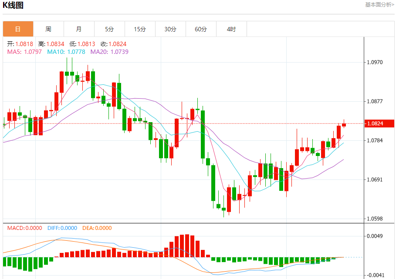Open the 60分 timeframe tab
396x279 pixels.
[x=201, y=29]
